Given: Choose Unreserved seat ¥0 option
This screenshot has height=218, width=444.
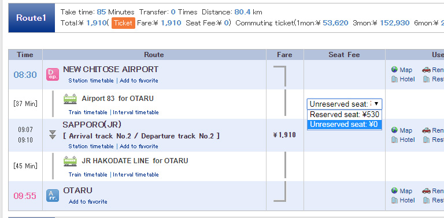Looking at the screenshot, I should pos(345,124).
